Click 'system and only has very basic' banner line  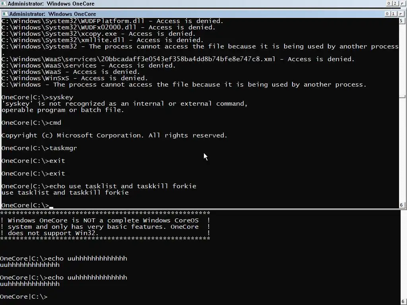(105, 227)
